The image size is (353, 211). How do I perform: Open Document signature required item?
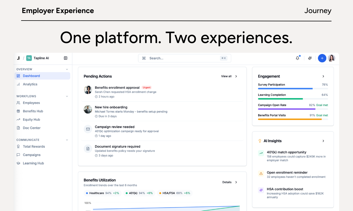click(x=162, y=151)
